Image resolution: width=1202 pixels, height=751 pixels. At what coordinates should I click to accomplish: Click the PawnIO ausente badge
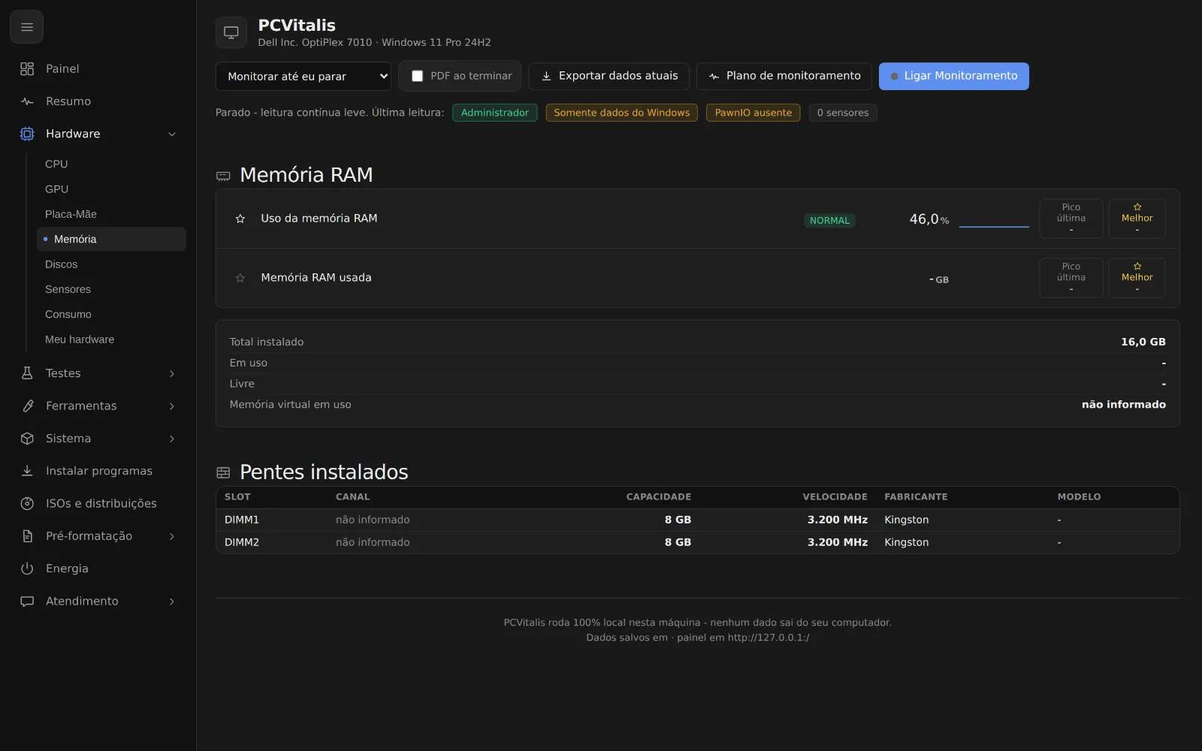(x=754, y=113)
